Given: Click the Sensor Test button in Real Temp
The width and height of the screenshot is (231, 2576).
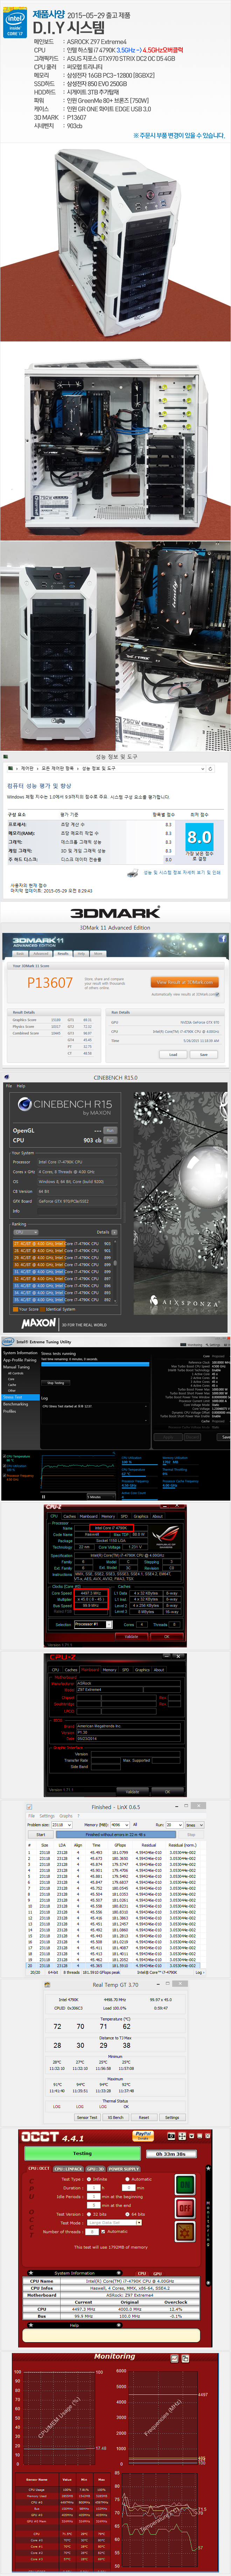Looking at the screenshot, I should point(87,2117).
